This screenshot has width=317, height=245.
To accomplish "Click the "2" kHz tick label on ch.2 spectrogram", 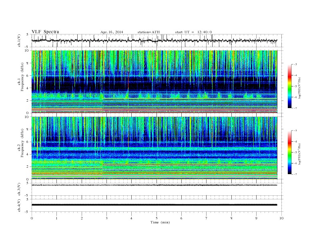I will pyautogui.click(x=28, y=167).
